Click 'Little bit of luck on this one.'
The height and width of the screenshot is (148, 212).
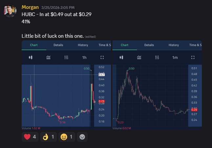coord(53,36)
